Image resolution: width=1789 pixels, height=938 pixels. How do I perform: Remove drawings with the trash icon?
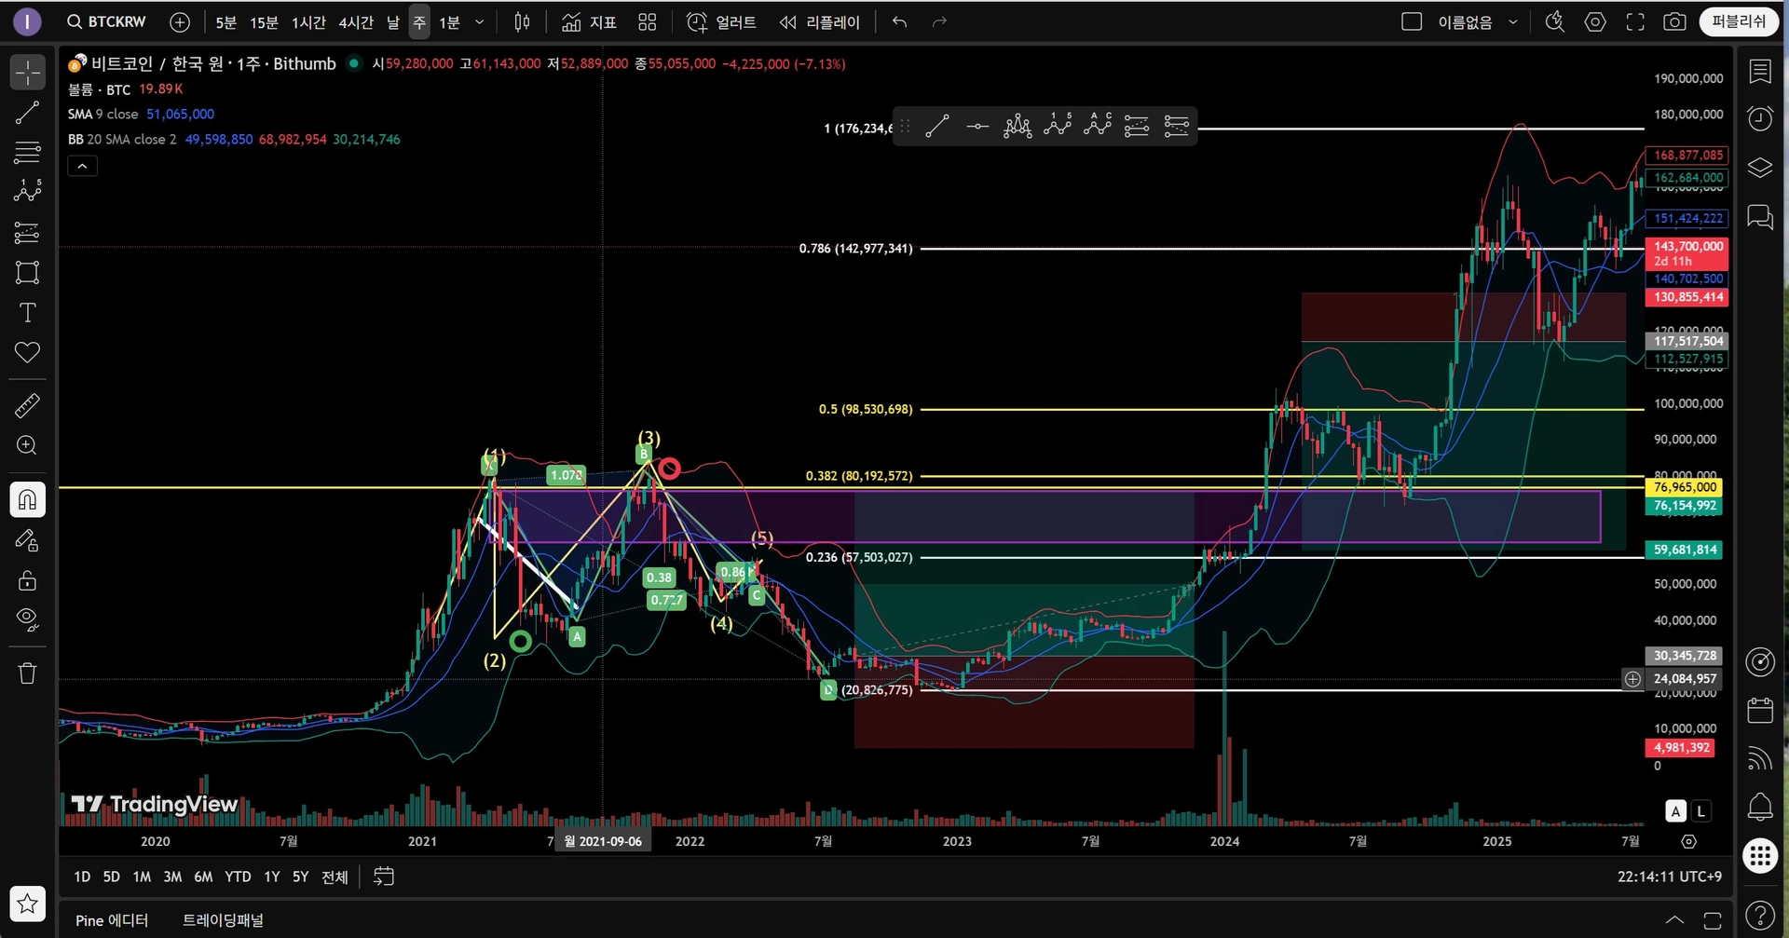tap(28, 673)
